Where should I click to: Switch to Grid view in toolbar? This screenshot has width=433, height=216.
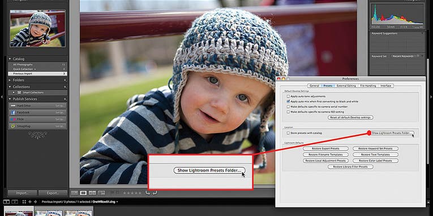coord(74,193)
